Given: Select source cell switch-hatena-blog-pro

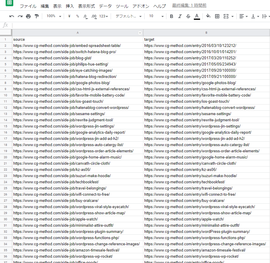Looking at the screenshot, I should pyautogui.click(x=78, y=52).
